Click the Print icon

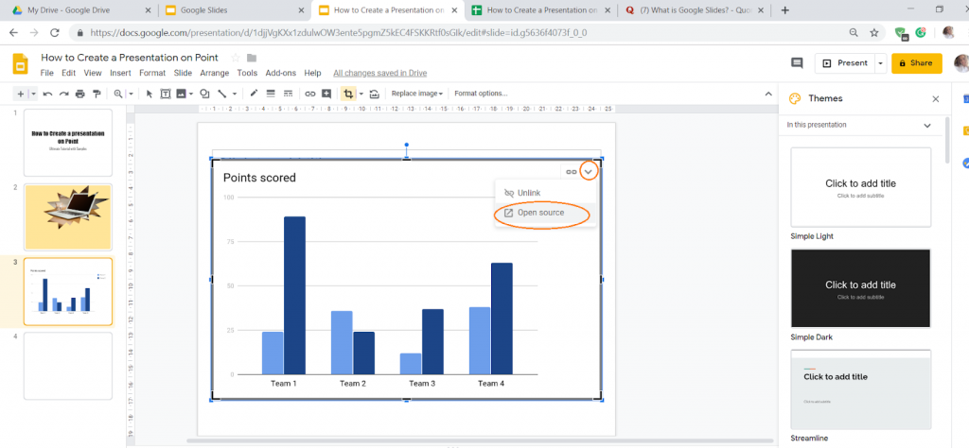tap(79, 94)
